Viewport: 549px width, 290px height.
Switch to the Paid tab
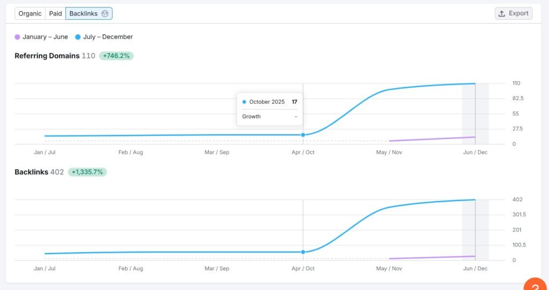point(56,13)
